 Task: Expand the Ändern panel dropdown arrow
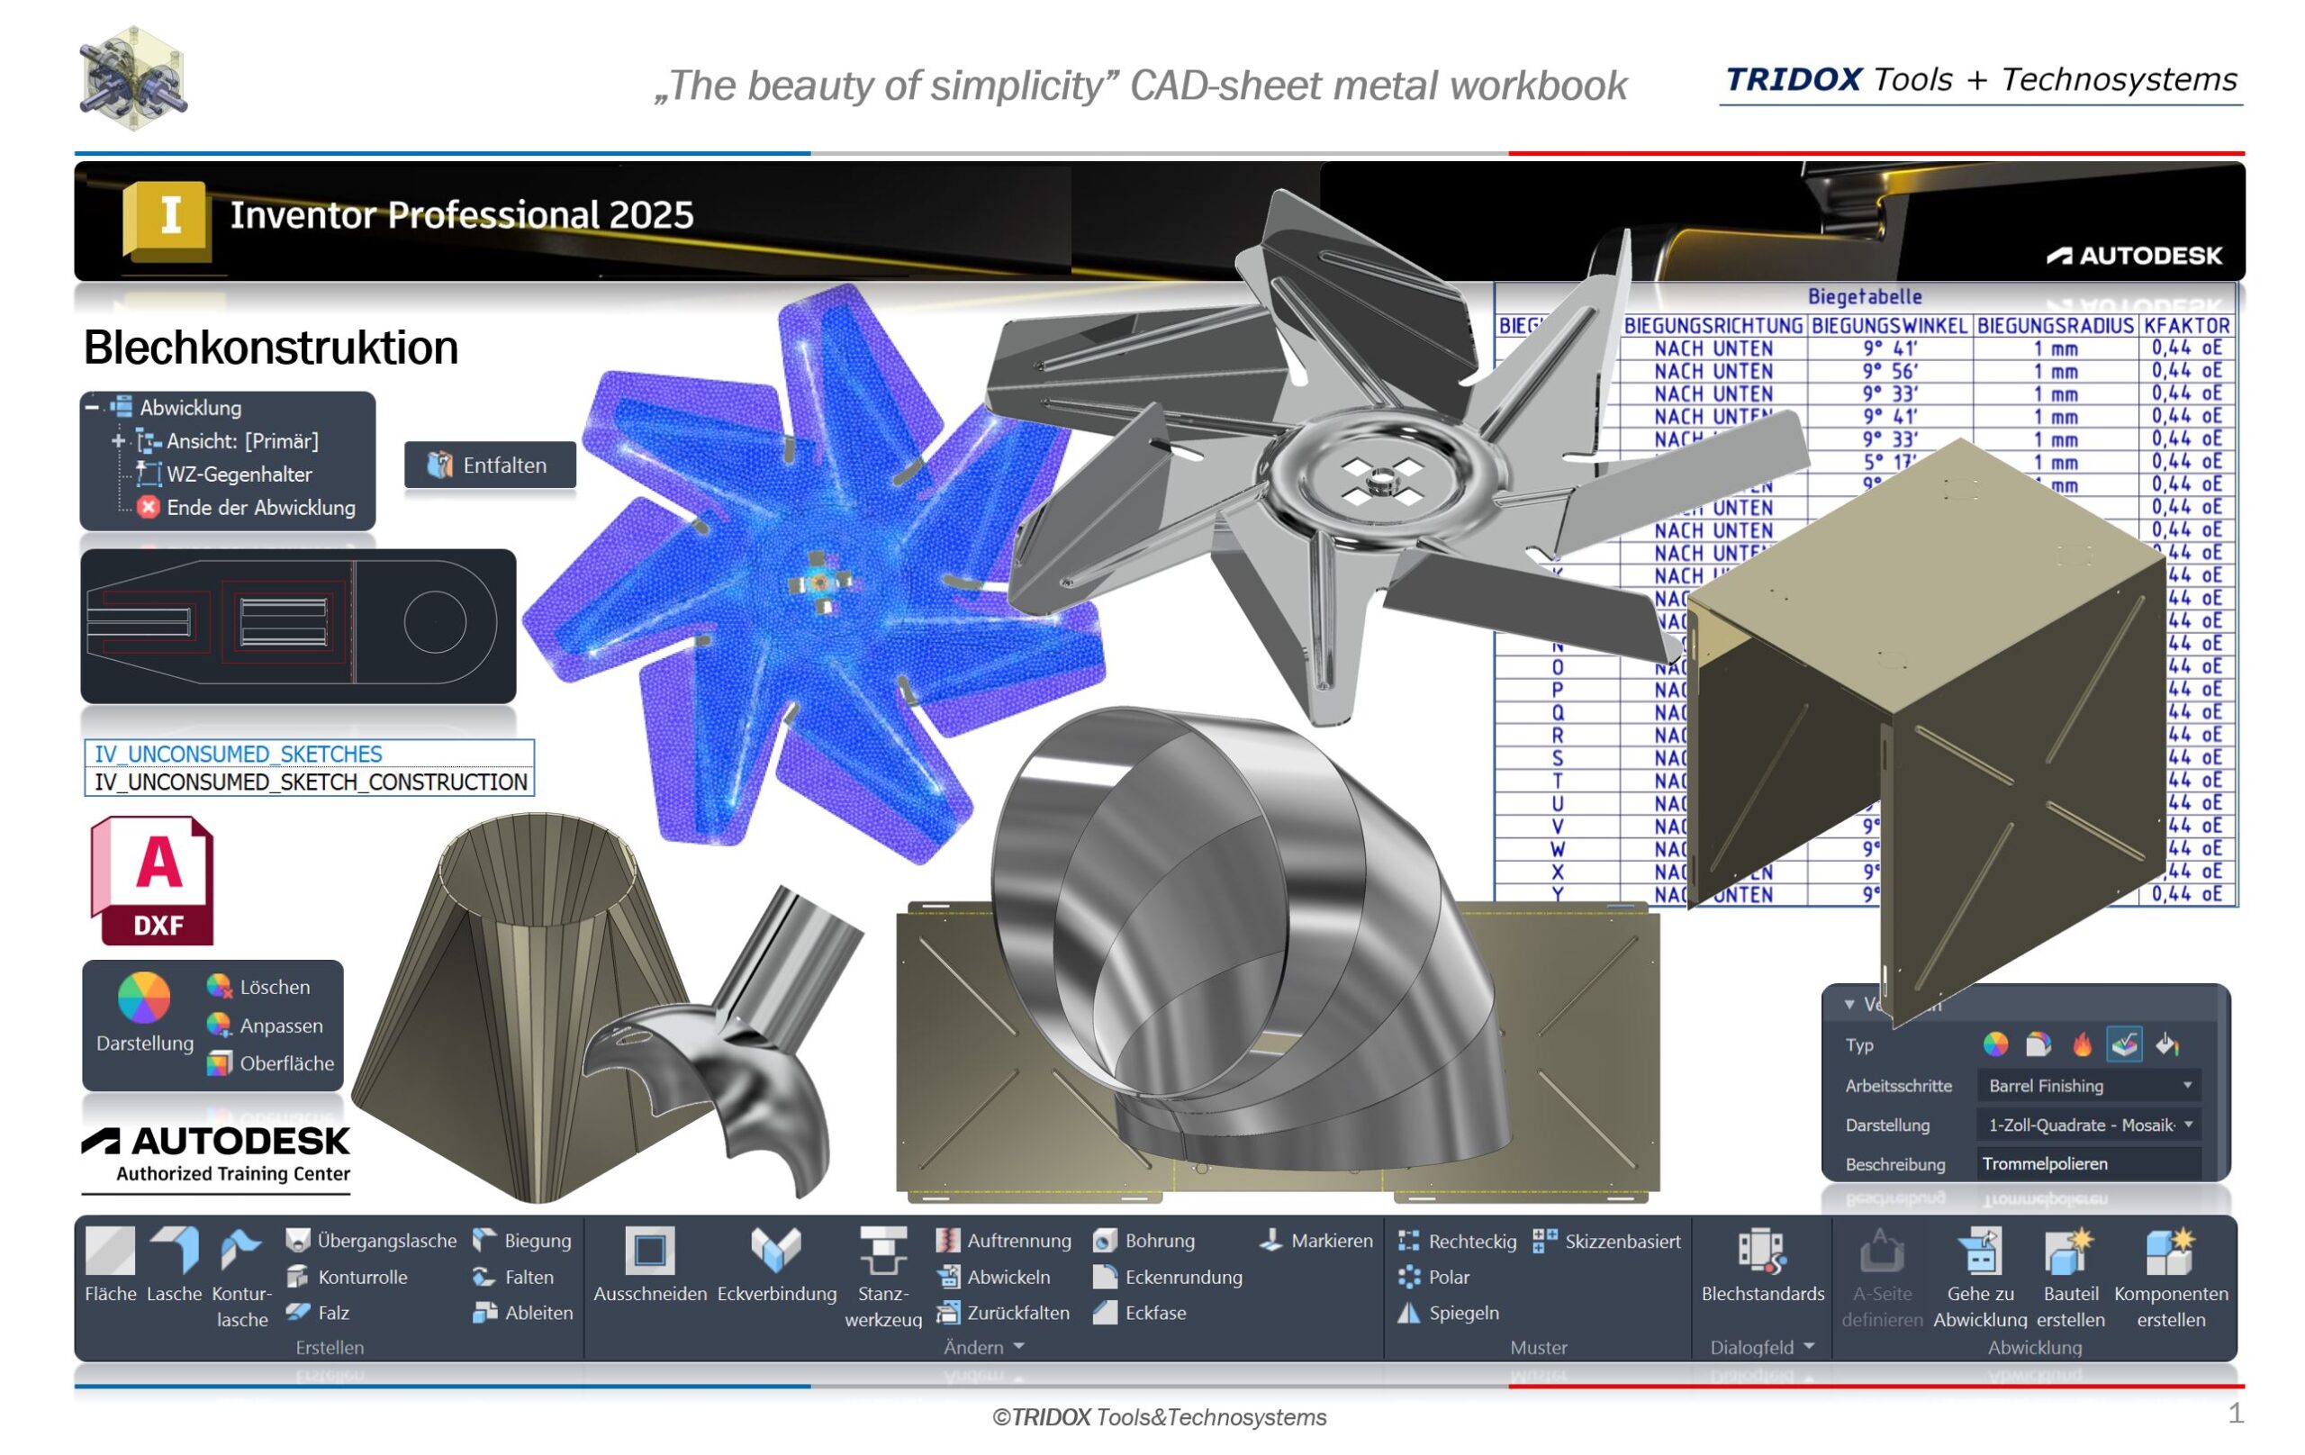[x=1018, y=1347]
